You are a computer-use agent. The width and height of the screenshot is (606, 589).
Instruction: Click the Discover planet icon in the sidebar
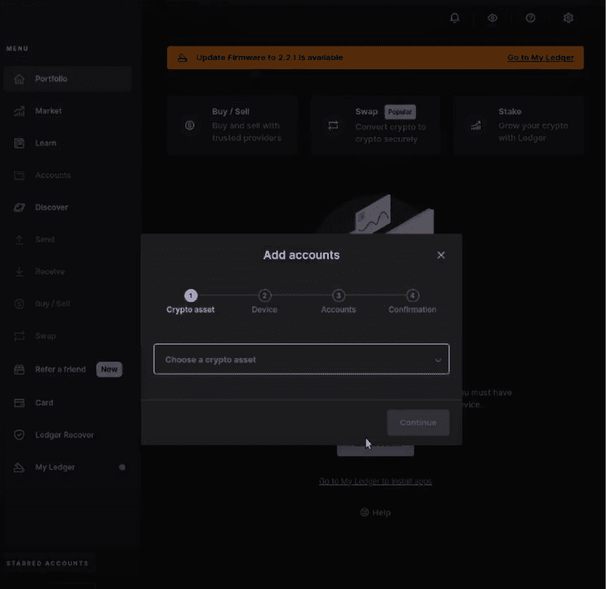pos(19,208)
